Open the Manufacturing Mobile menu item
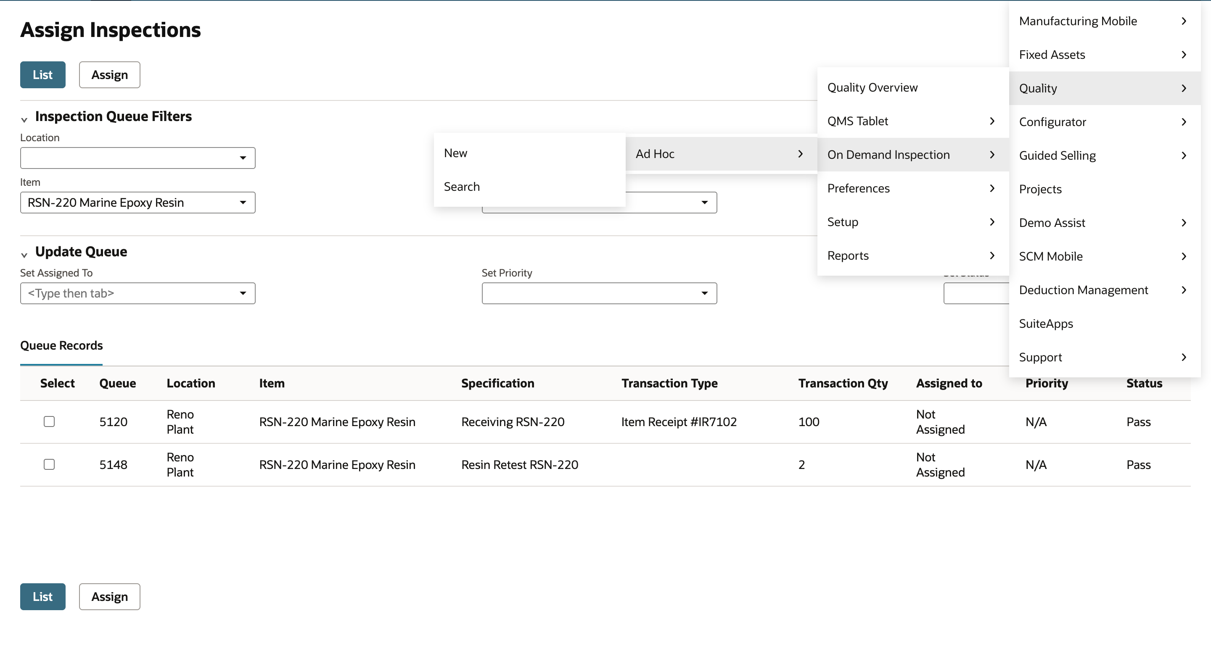Image resolution: width=1211 pixels, height=669 pixels. tap(1105, 21)
